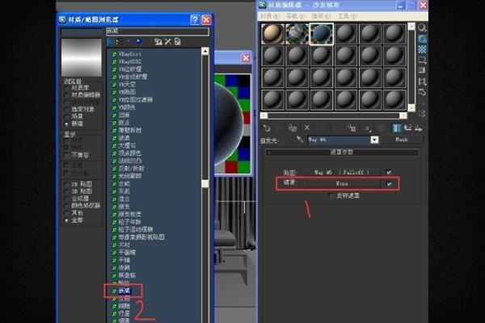Image resolution: width=485 pixels, height=323 pixels.
Task: Select the checkered second material sample slot
Action: click(x=299, y=33)
